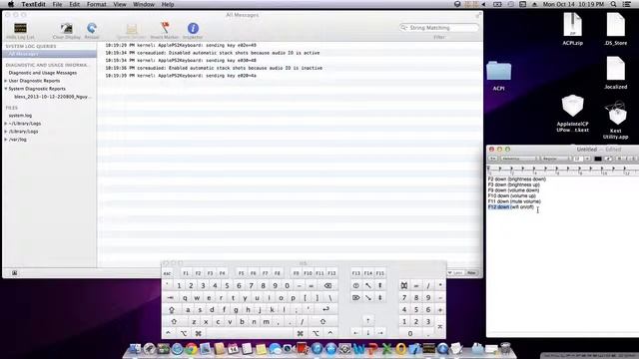Open the font size combo box in TextEdit

coord(582,159)
